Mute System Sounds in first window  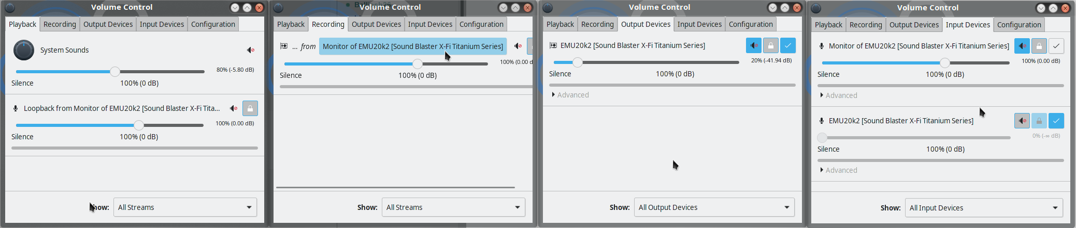coord(250,50)
